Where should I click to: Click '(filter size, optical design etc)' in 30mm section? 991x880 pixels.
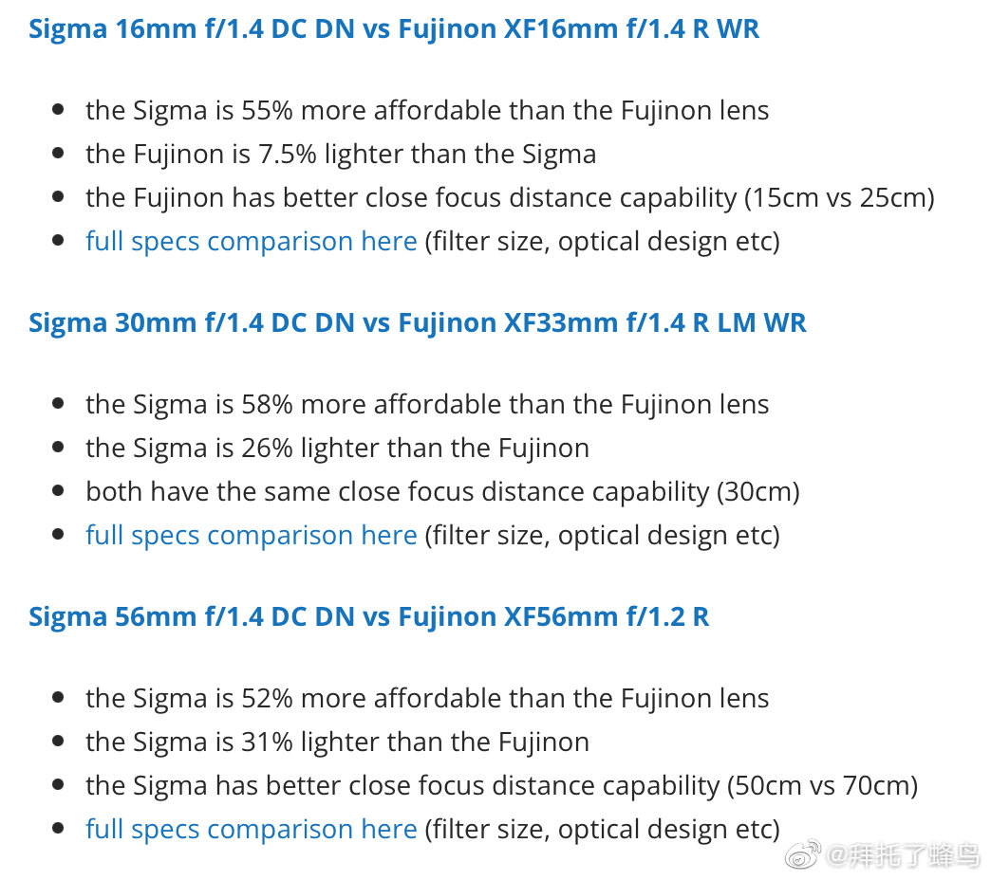[x=603, y=536]
